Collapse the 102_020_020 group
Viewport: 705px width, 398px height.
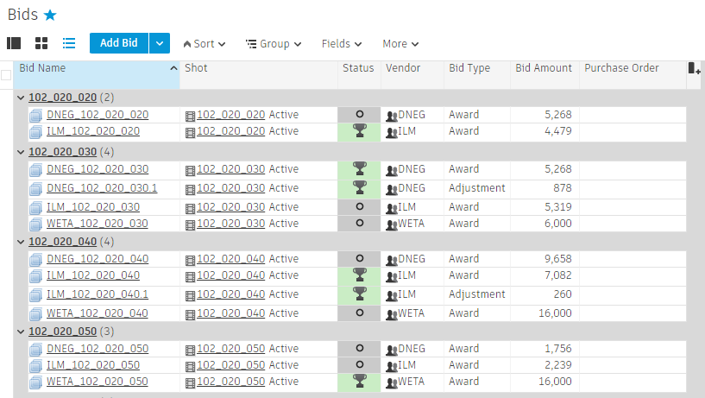coord(21,98)
